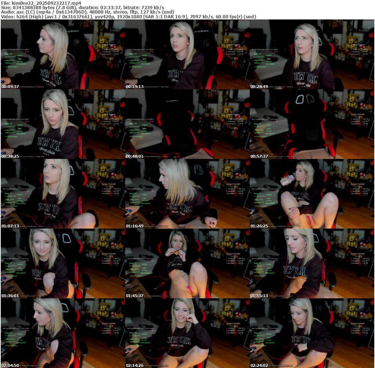The image size is (375, 368).
Task: Open the empty-chair thumbnail stamped 00:48:01
Action: [187, 124]
